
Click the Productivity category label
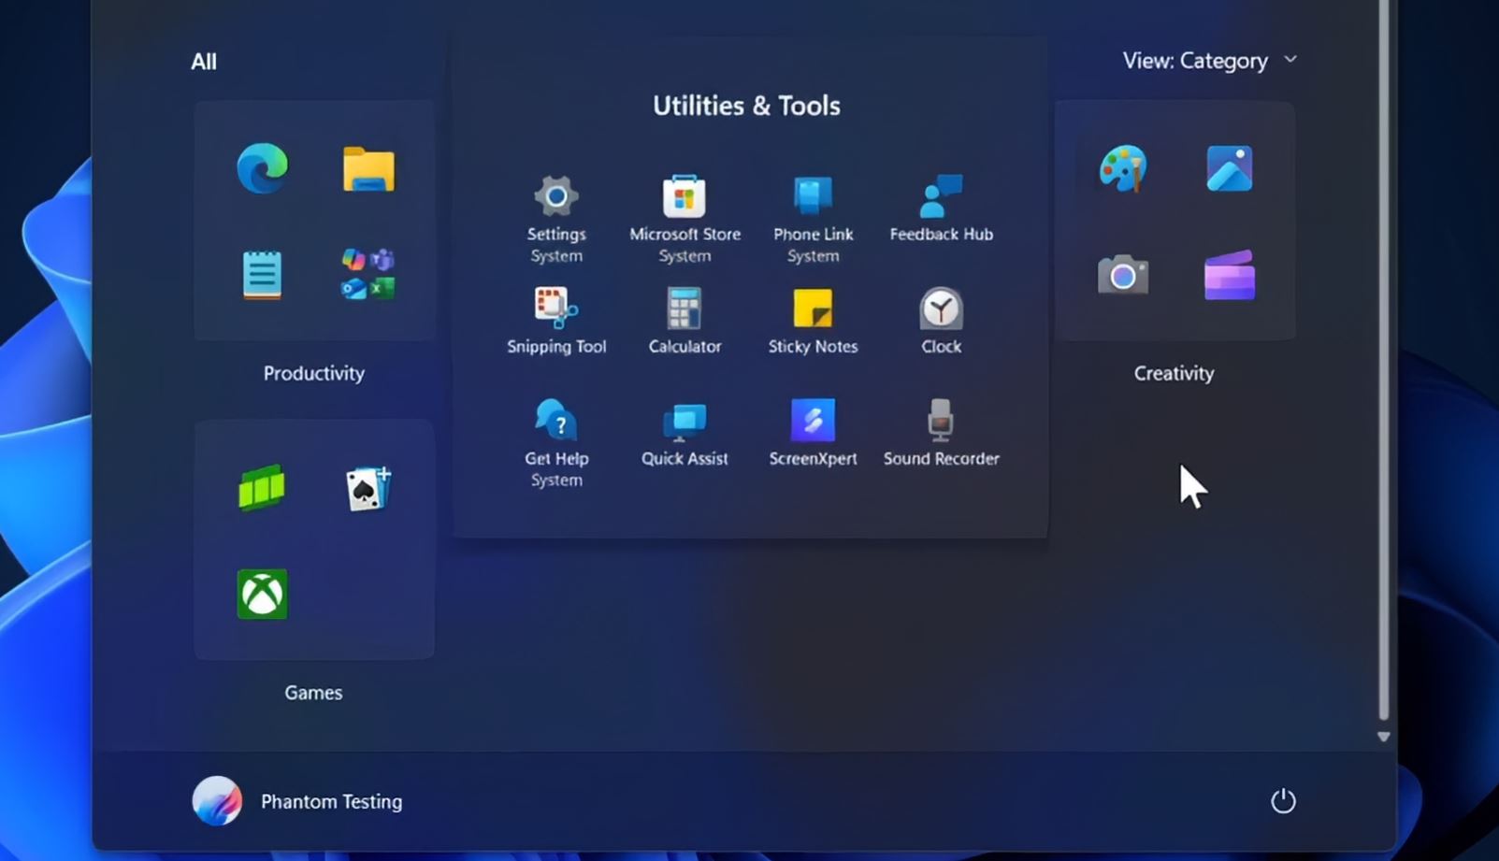[x=313, y=373]
